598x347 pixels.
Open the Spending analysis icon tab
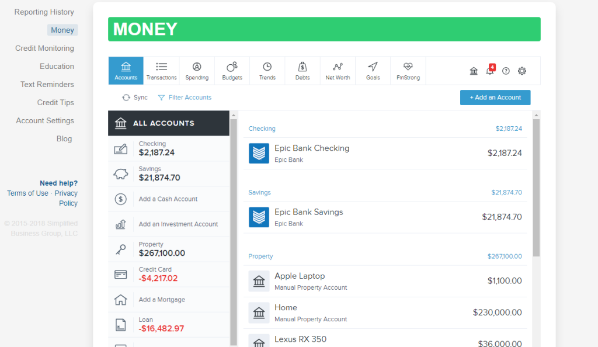(197, 70)
